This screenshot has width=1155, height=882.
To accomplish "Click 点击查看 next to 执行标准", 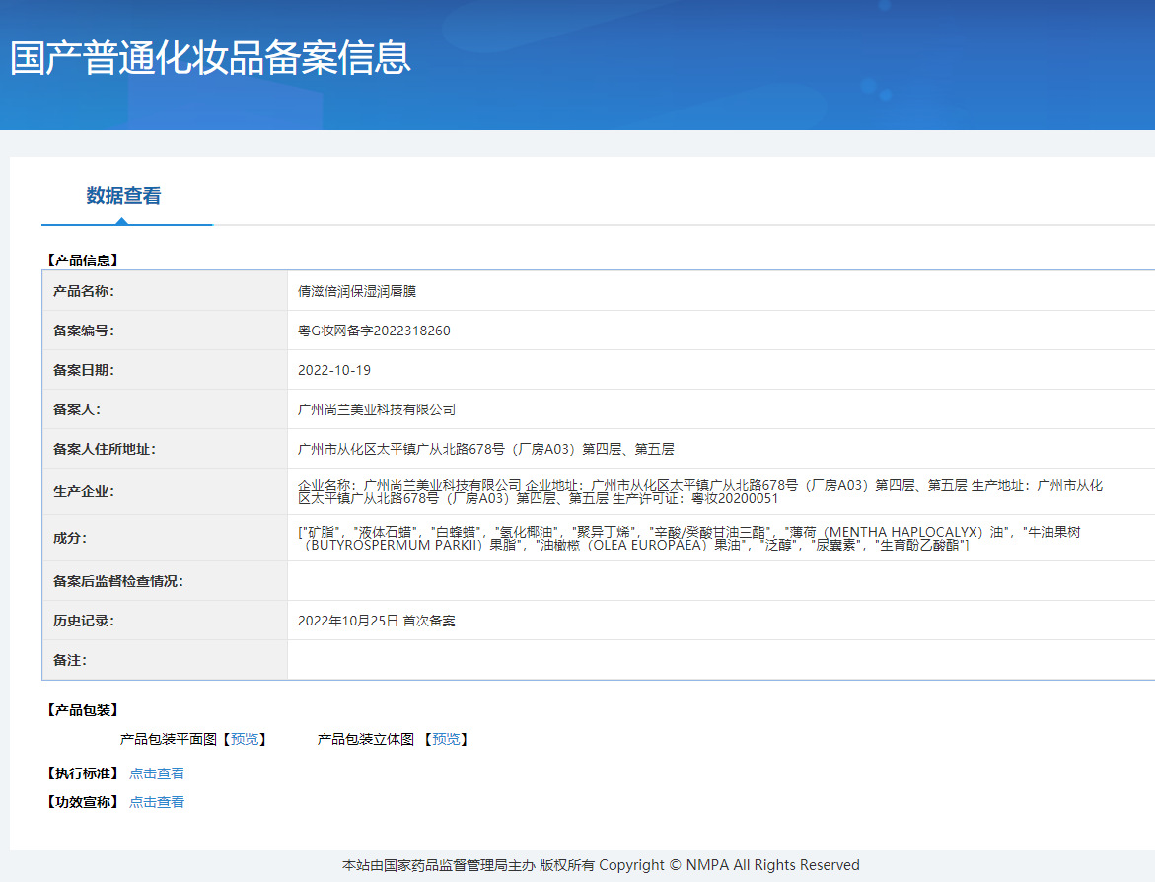I will coord(156,773).
